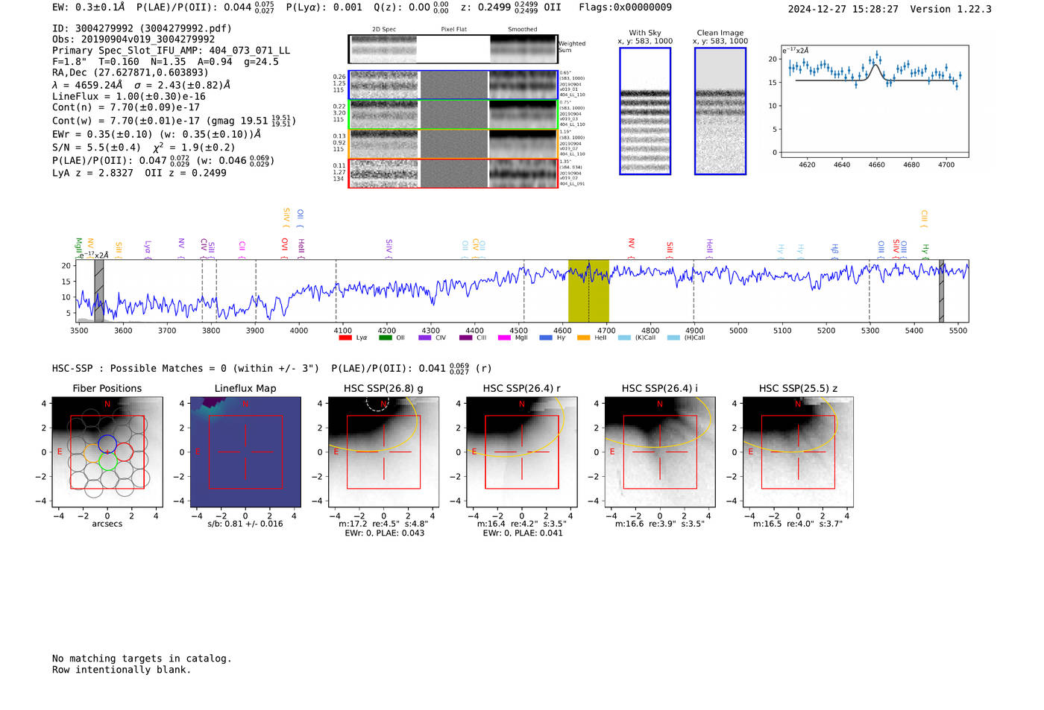This screenshot has width=1044, height=710.
Task: Open the HSC SSP(25.5) z image
Action: tap(798, 452)
